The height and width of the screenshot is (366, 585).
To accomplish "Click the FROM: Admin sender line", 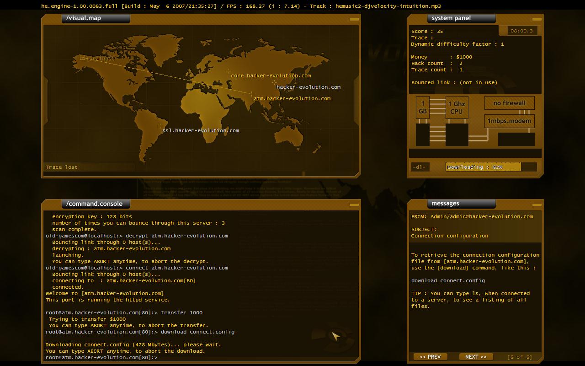I will (x=472, y=216).
